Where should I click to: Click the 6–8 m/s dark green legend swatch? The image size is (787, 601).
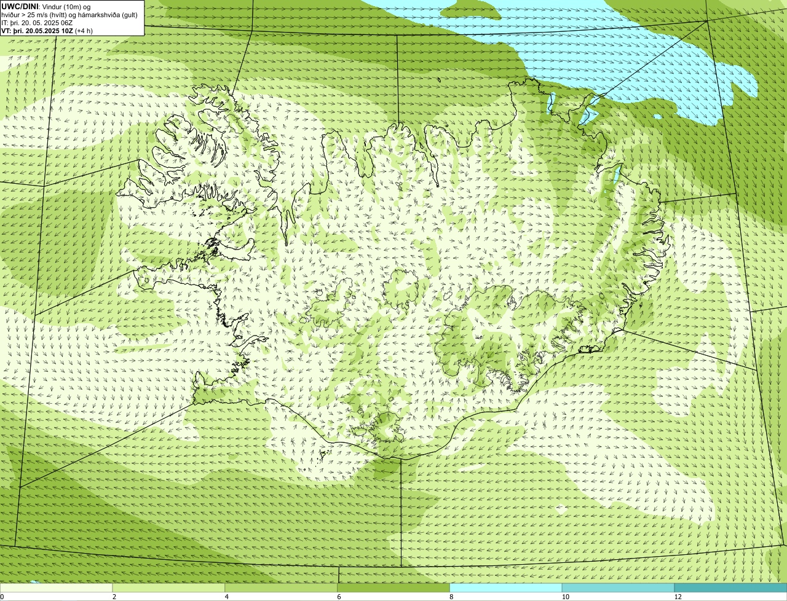pyautogui.click(x=394, y=588)
